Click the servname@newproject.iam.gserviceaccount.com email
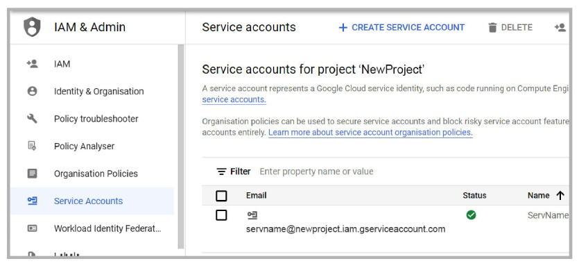Viewport: 579px width, 268px height. pos(345,229)
